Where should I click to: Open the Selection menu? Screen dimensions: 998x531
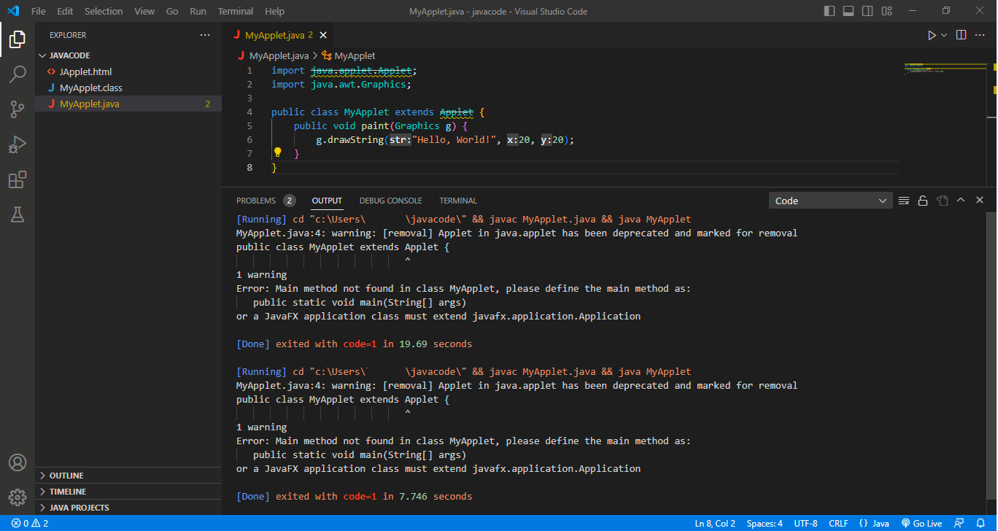pyautogui.click(x=104, y=11)
